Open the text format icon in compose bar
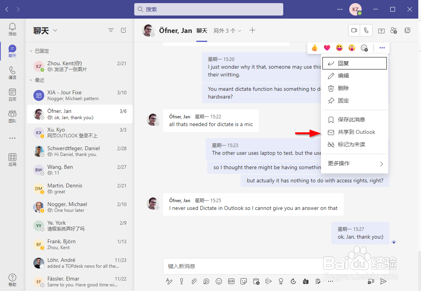The height and width of the screenshot is (291, 421). click(169, 281)
